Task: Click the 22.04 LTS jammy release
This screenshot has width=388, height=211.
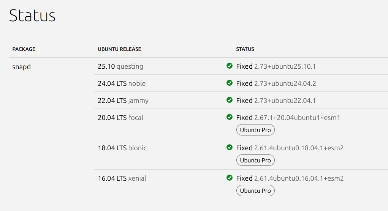Action: point(123,101)
